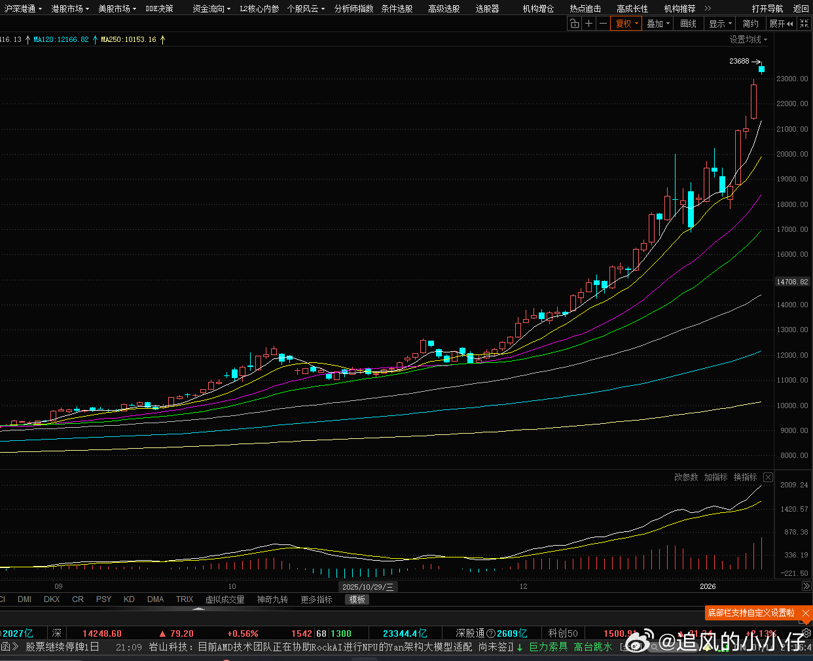Click the 2025/10/29 date marker
The width and height of the screenshot is (813, 661).
(x=368, y=587)
